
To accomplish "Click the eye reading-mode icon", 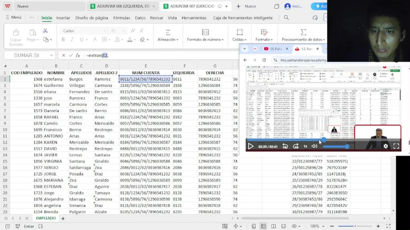I will pyautogui.click(x=294, y=226).
